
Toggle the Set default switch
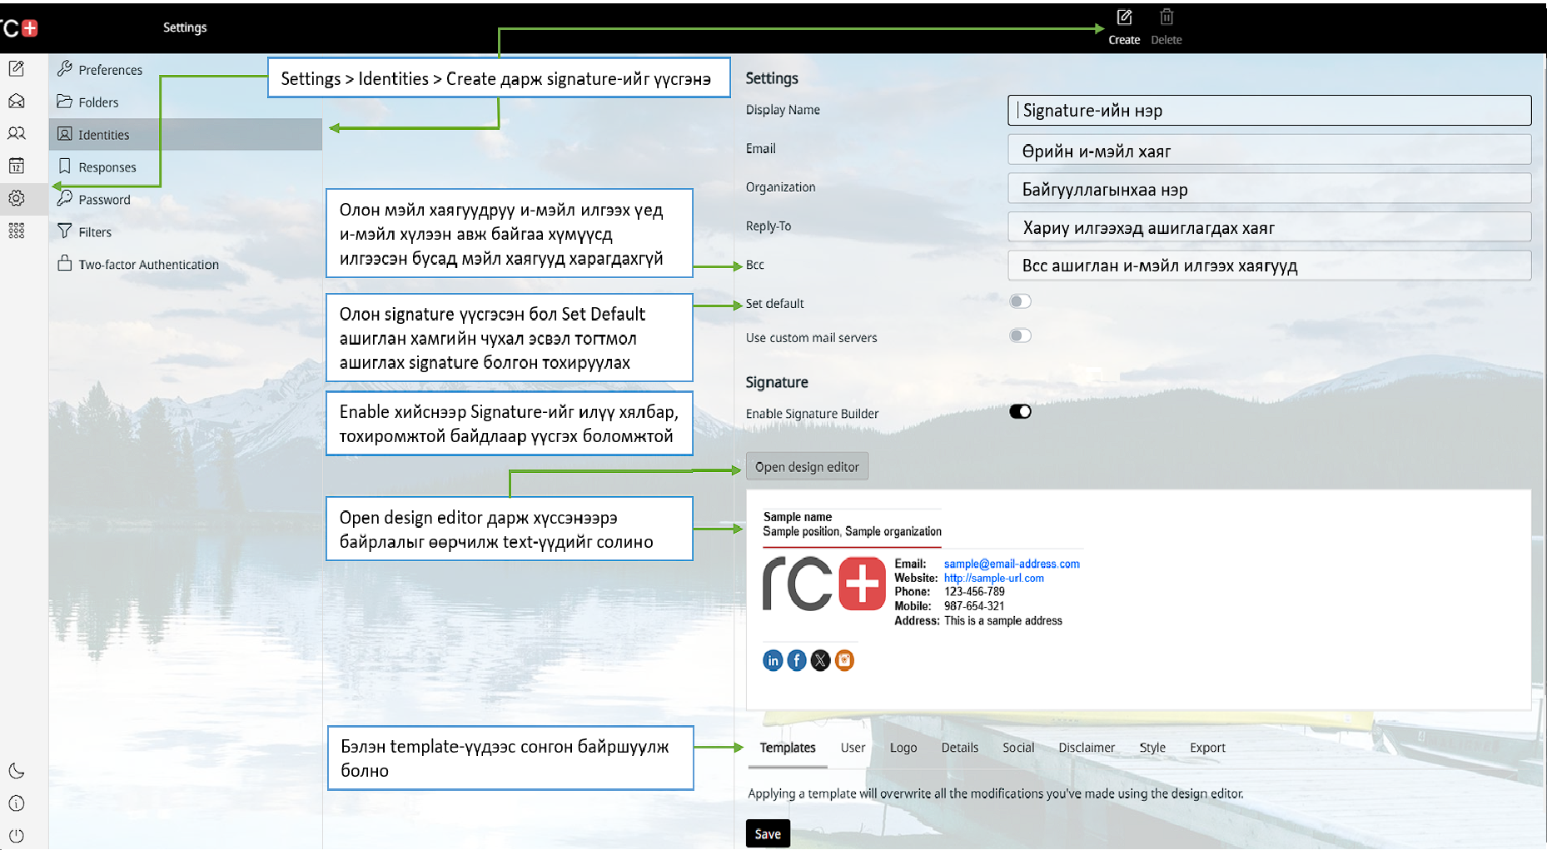(1020, 301)
